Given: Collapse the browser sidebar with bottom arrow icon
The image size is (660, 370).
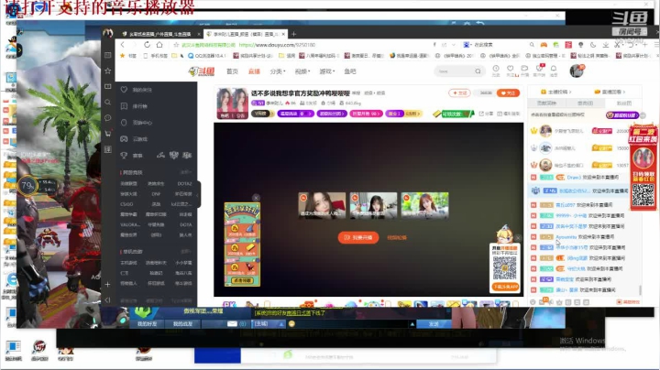Looking at the screenshot, I should click(x=108, y=299).
